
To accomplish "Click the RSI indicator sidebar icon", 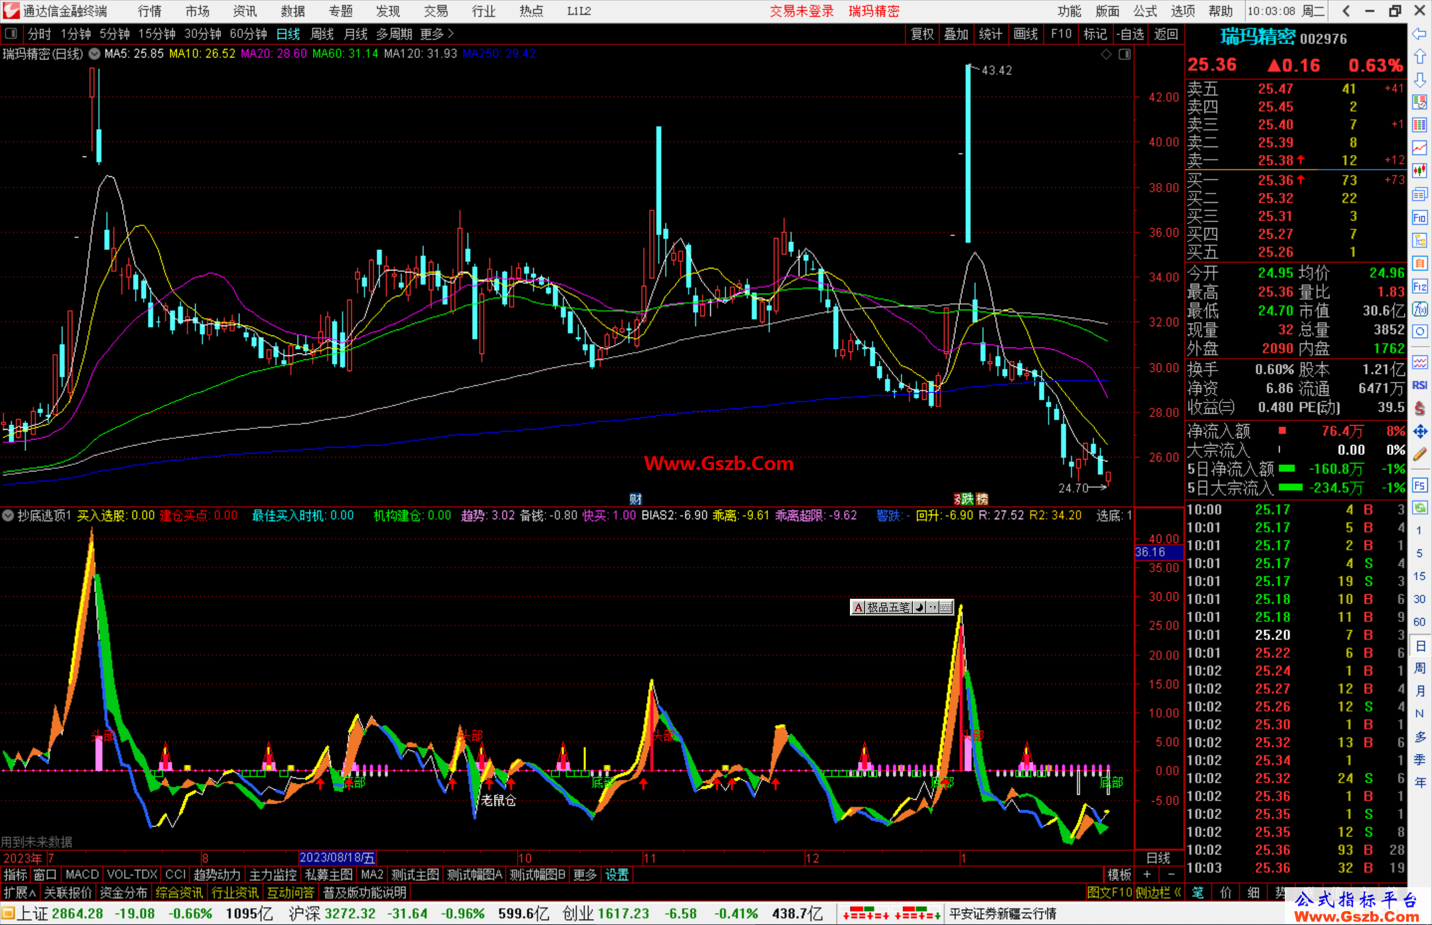I will (x=1419, y=385).
